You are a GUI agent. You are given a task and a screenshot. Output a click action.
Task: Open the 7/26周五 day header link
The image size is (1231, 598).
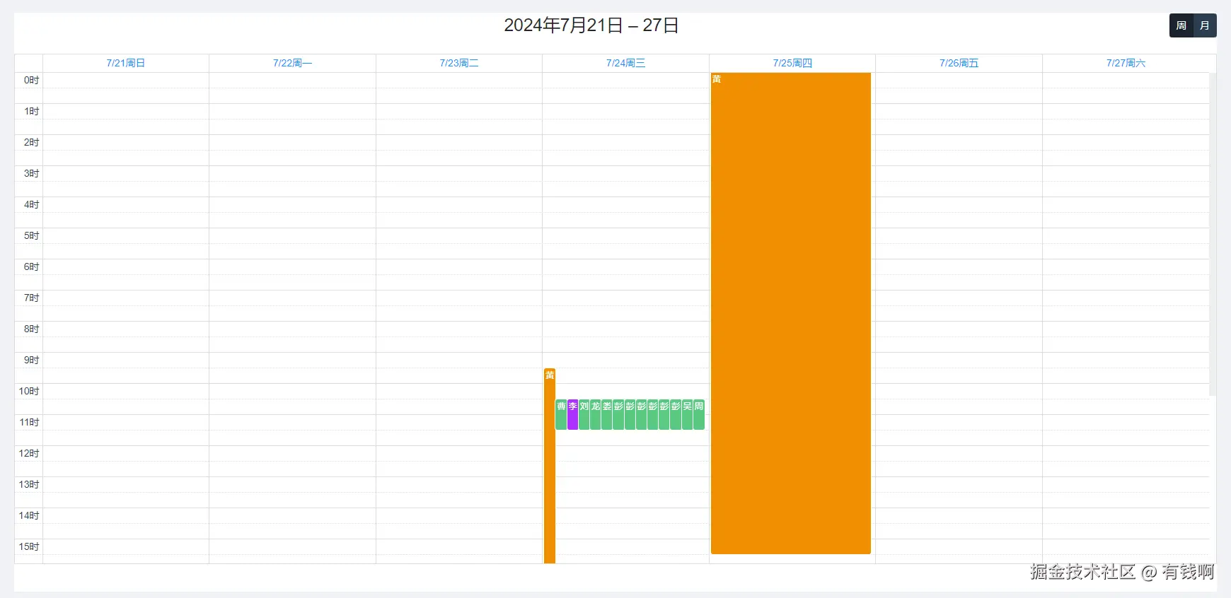959,63
